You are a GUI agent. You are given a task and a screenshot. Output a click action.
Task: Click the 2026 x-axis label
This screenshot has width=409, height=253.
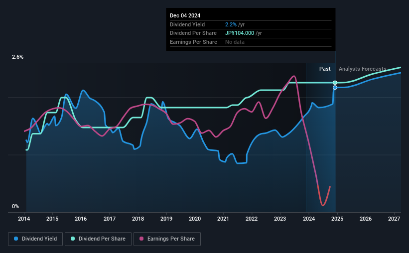click(x=366, y=219)
